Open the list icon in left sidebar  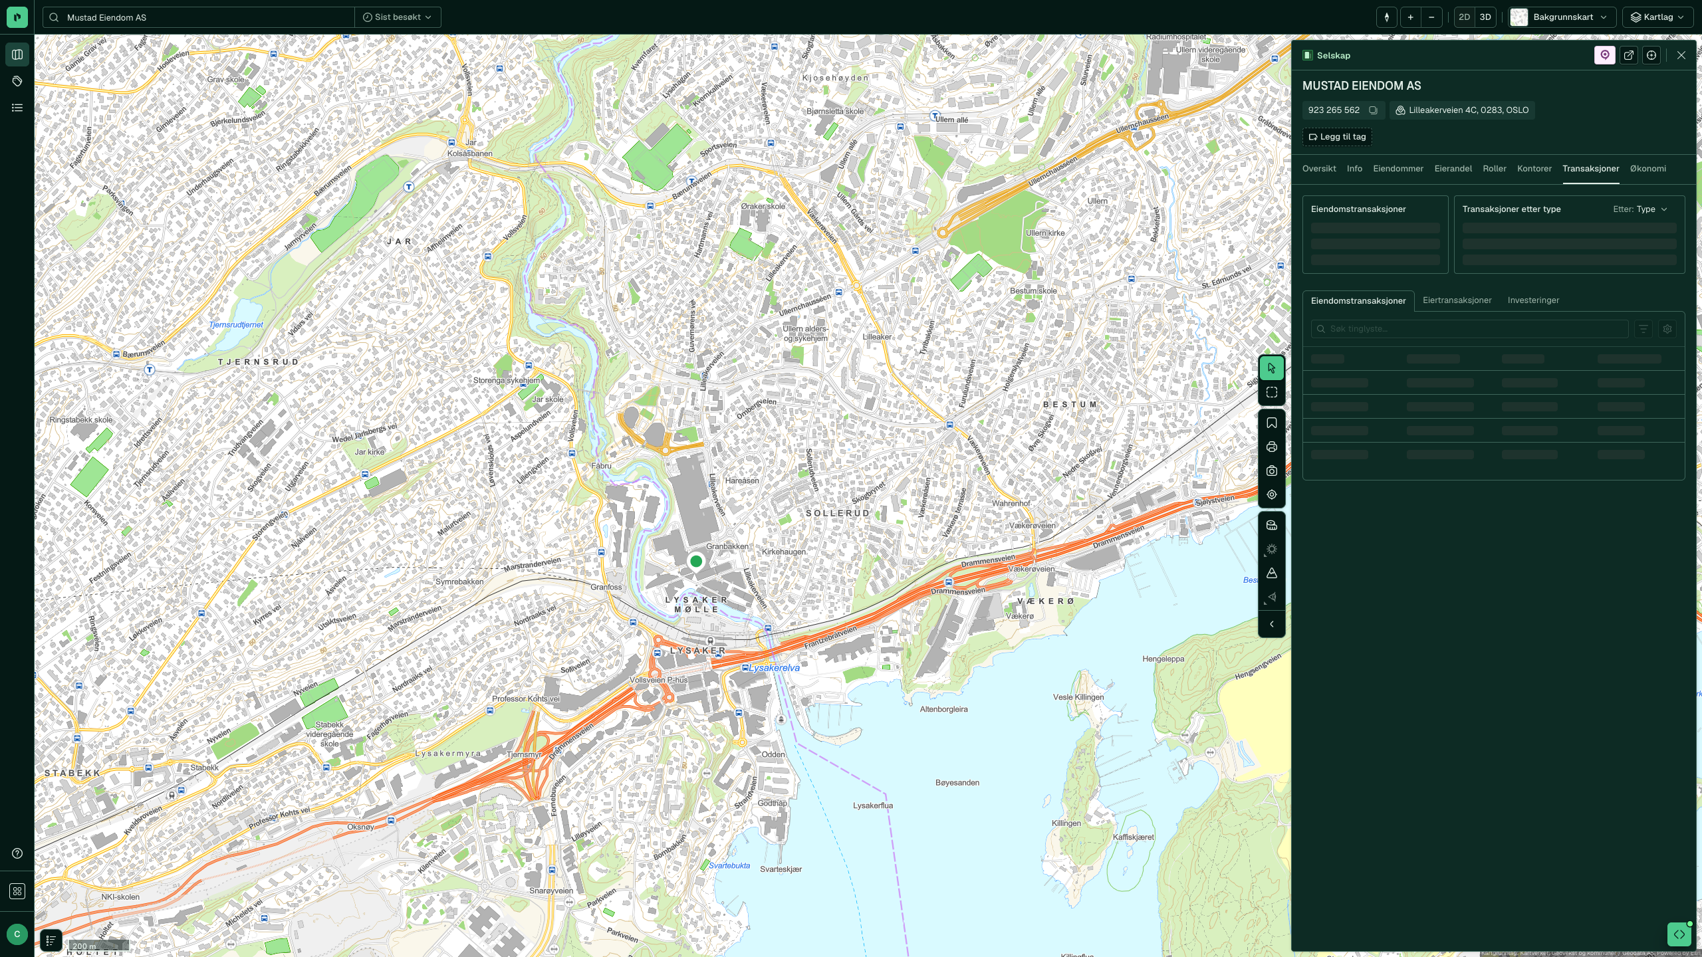(17, 108)
